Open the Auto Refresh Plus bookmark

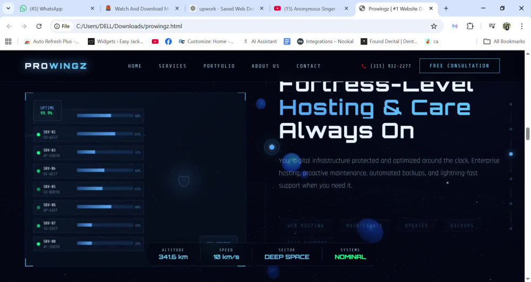pyautogui.click(x=52, y=41)
